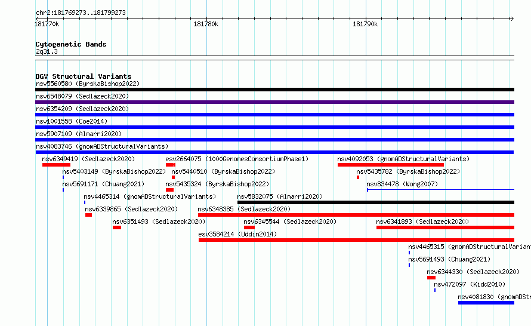531x326 pixels.
Task: Click the 181790k ruler tick label
Action: tap(365, 24)
